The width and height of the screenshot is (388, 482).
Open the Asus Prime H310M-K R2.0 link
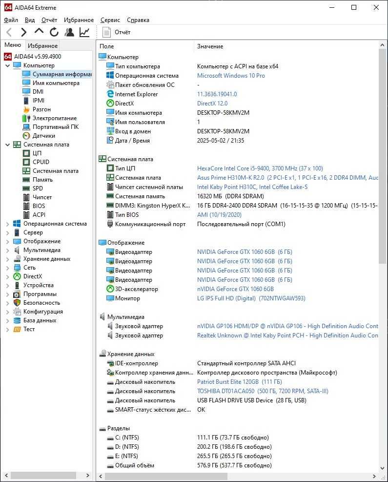[287, 178]
